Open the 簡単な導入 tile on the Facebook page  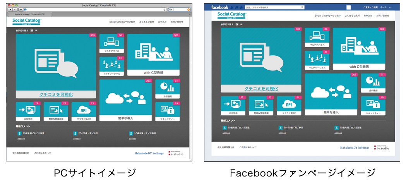[331, 94]
